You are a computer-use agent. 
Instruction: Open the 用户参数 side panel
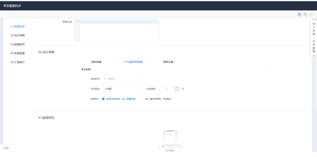(x=314, y=29)
